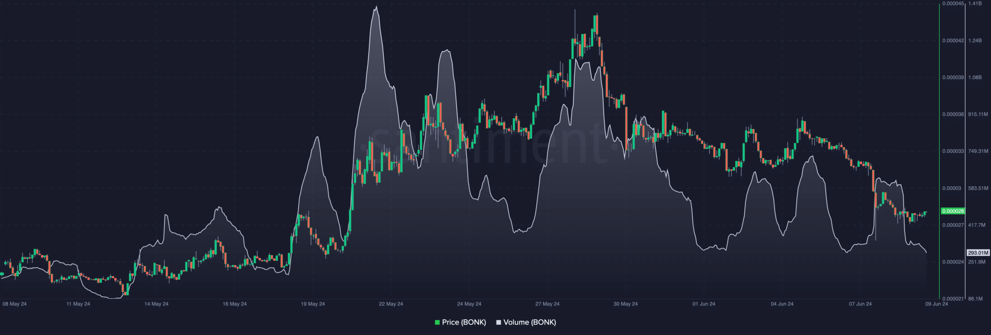Screen dimensions: 991x335
Task: Click the 1.41B volume axis value
Action: point(975,3)
